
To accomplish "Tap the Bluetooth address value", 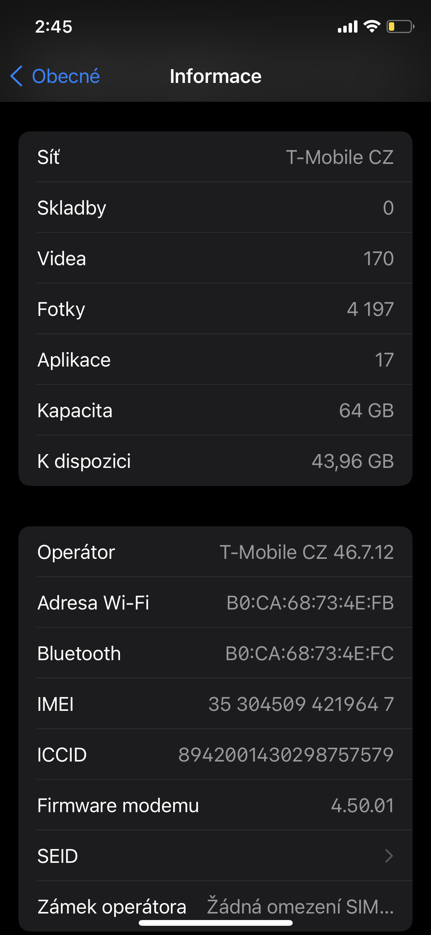I will tap(310, 653).
